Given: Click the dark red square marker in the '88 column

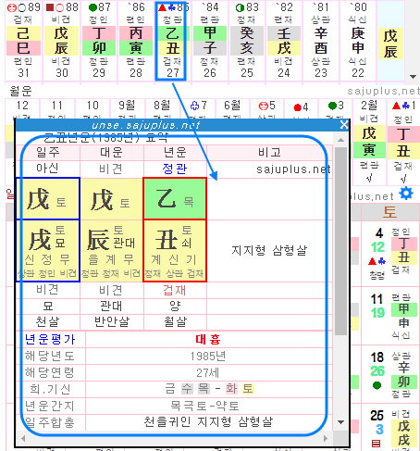Looking at the screenshot, I should point(50,7).
